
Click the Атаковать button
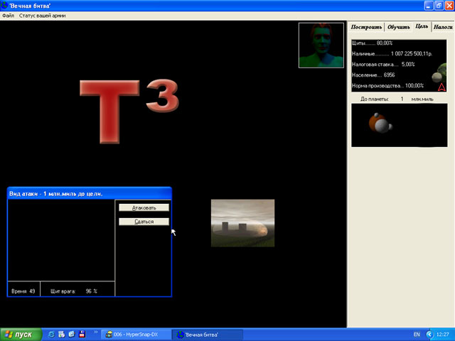[x=144, y=207]
